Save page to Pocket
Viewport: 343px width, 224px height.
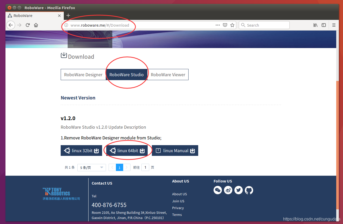[225, 25]
